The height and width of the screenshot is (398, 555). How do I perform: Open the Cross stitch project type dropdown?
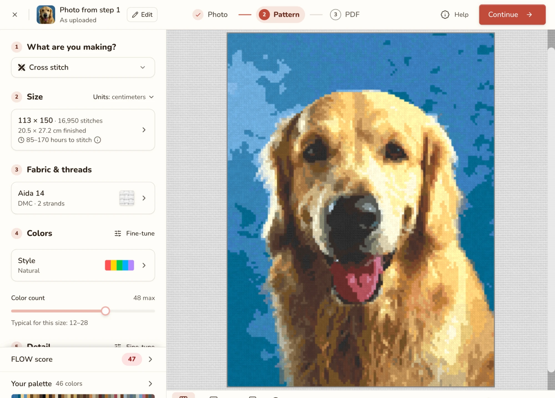[x=83, y=67]
